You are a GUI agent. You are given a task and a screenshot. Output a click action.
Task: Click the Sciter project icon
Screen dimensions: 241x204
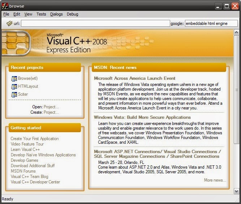pos(14,95)
